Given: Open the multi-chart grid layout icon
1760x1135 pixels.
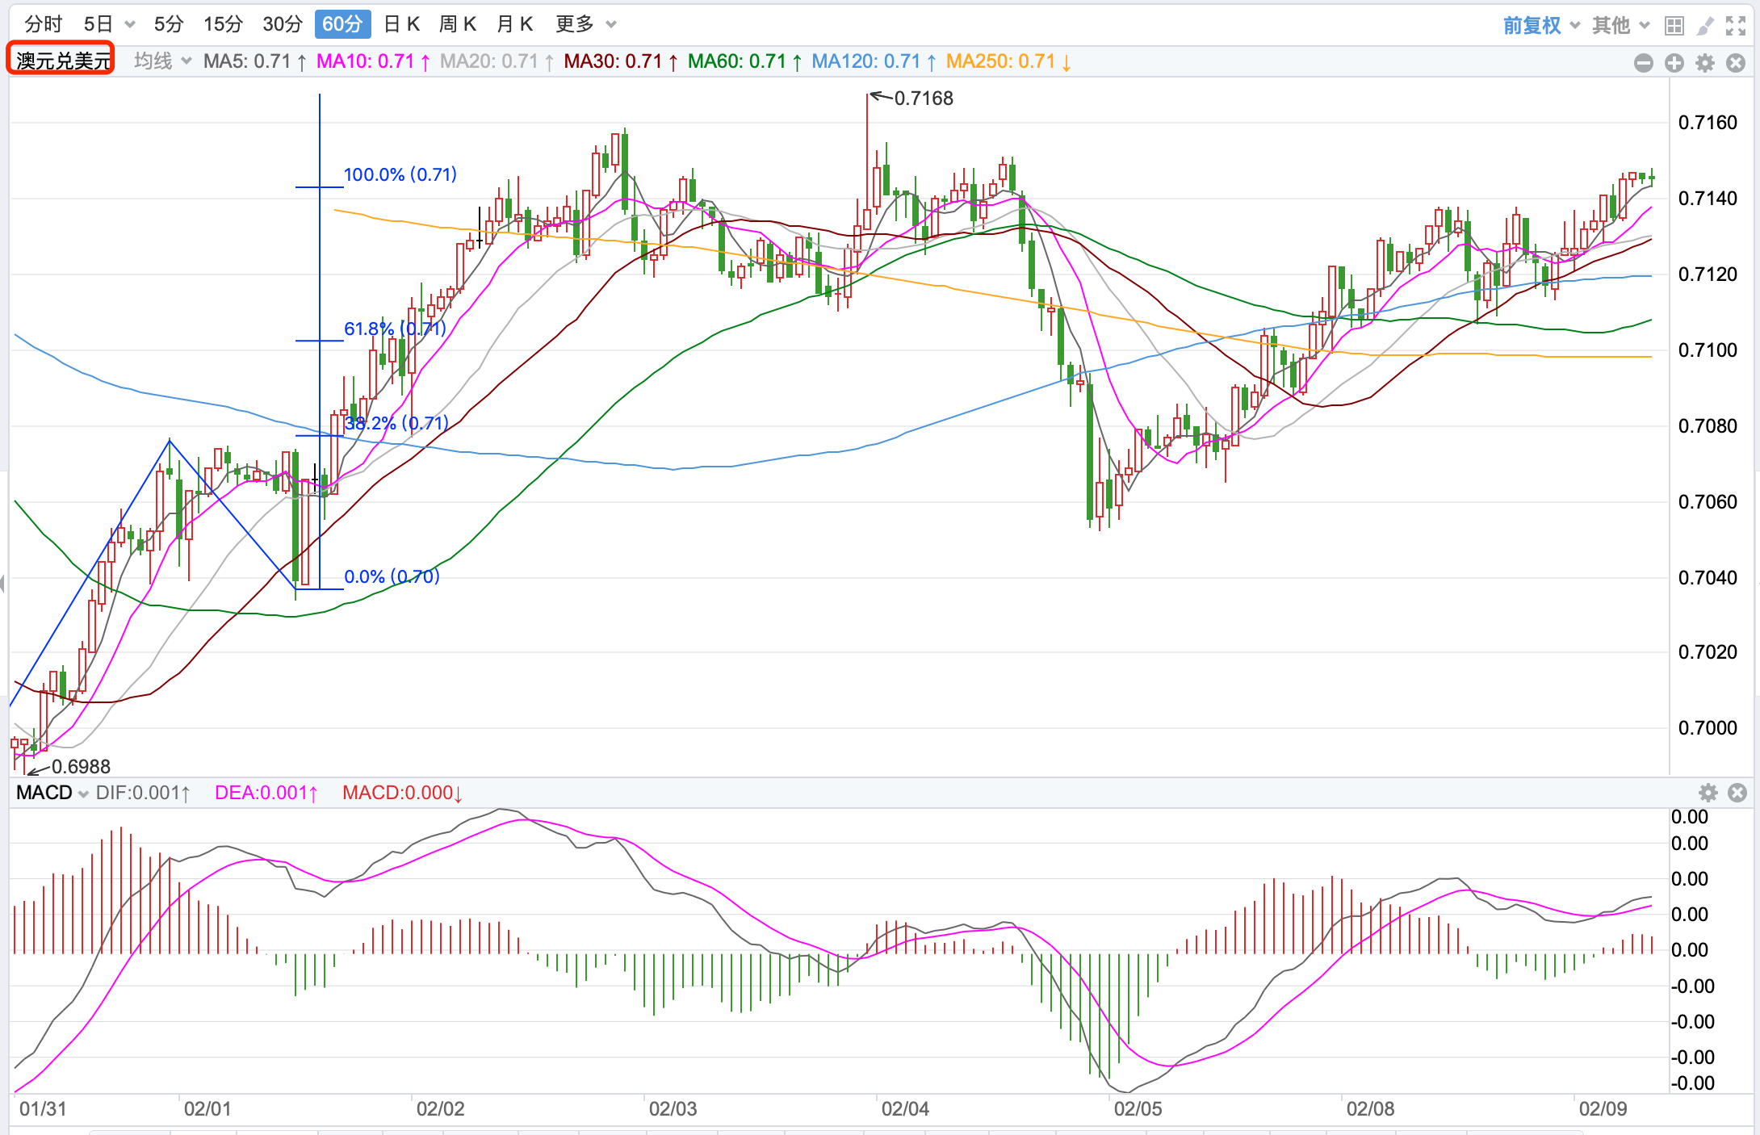Looking at the screenshot, I should click(1674, 26).
